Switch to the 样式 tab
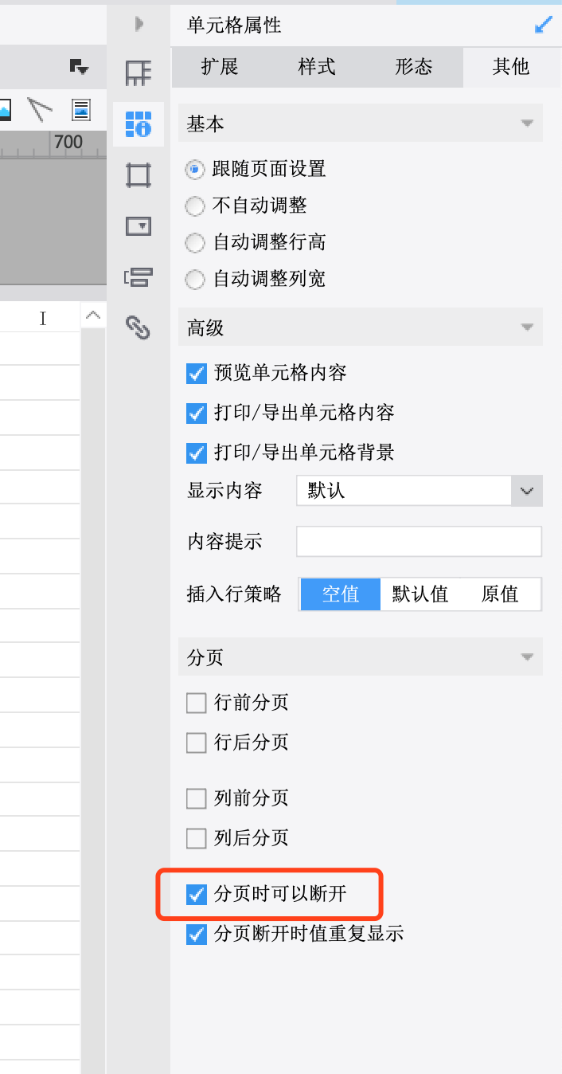The image size is (562, 1074). 317,67
